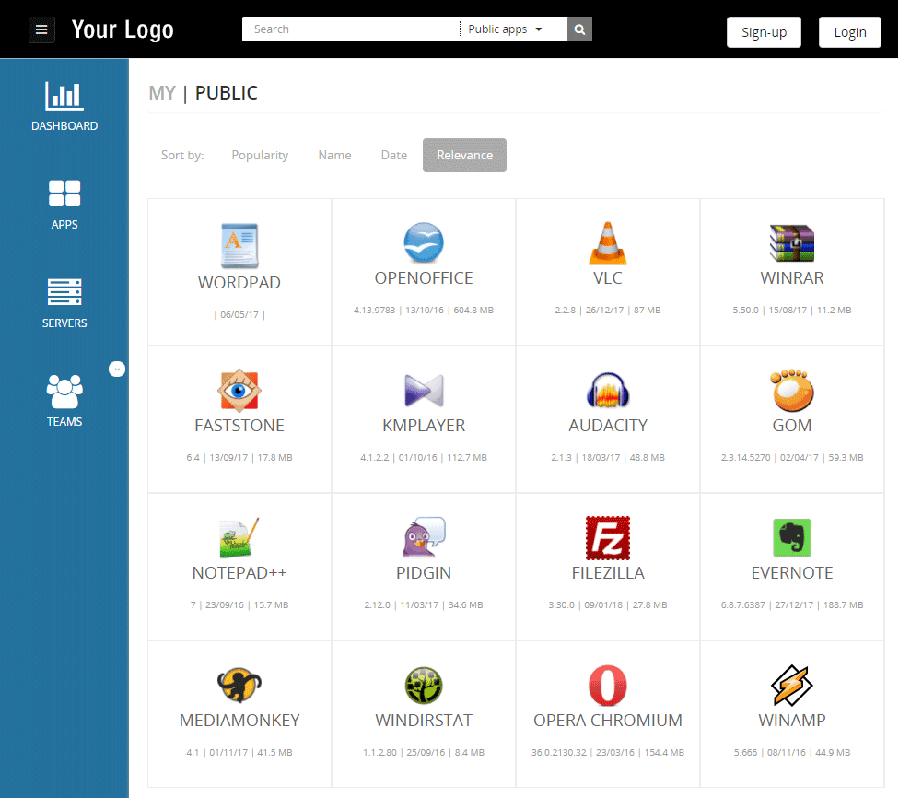
Task: Click the Login button
Action: coord(849,32)
